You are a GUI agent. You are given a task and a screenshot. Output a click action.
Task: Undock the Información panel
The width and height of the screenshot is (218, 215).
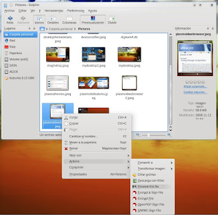click(x=208, y=28)
